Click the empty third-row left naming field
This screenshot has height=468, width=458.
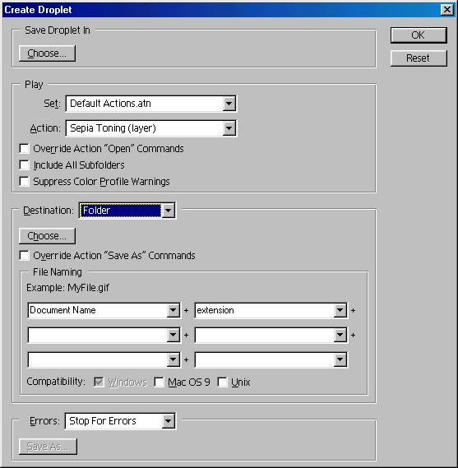click(104, 360)
